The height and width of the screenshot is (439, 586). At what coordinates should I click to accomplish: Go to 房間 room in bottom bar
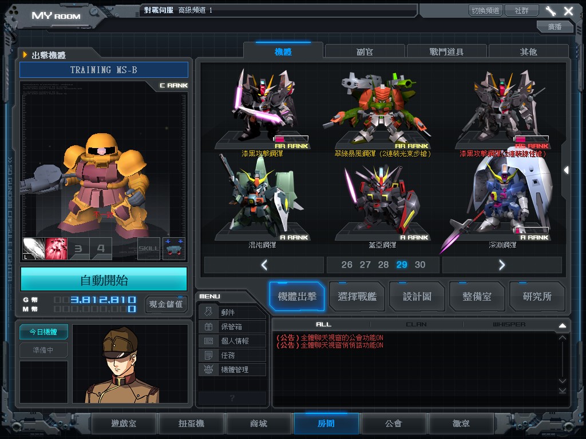[326, 424]
